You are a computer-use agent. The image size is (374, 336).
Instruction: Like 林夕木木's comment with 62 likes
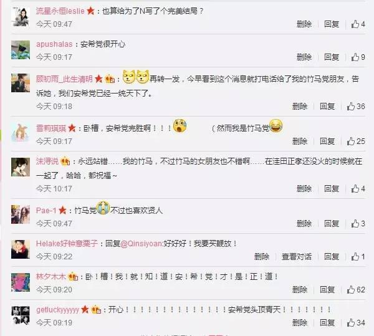pos(356,289)
